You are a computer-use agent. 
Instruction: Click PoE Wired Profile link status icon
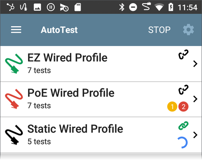click(x=183, y=90)
